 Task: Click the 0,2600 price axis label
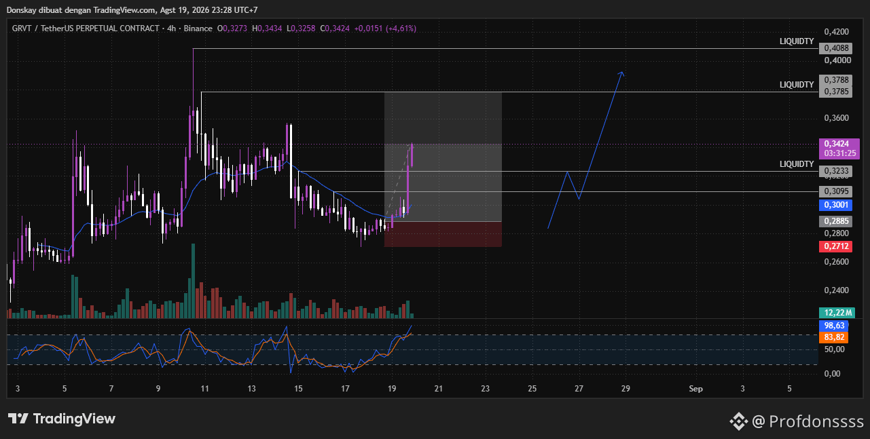(x=836, y=262)
